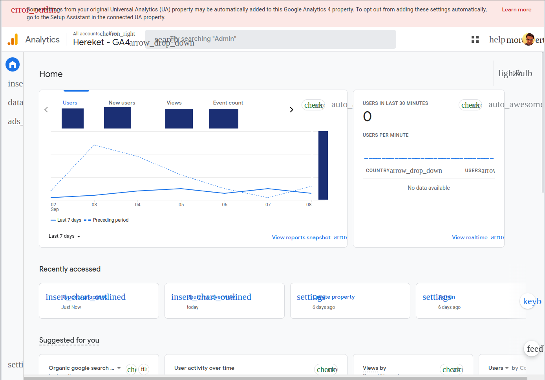Open the Advertising icon in sidebar
This screenshot has width=545, height=380.
pyautogui.click(x=15, y=121)
